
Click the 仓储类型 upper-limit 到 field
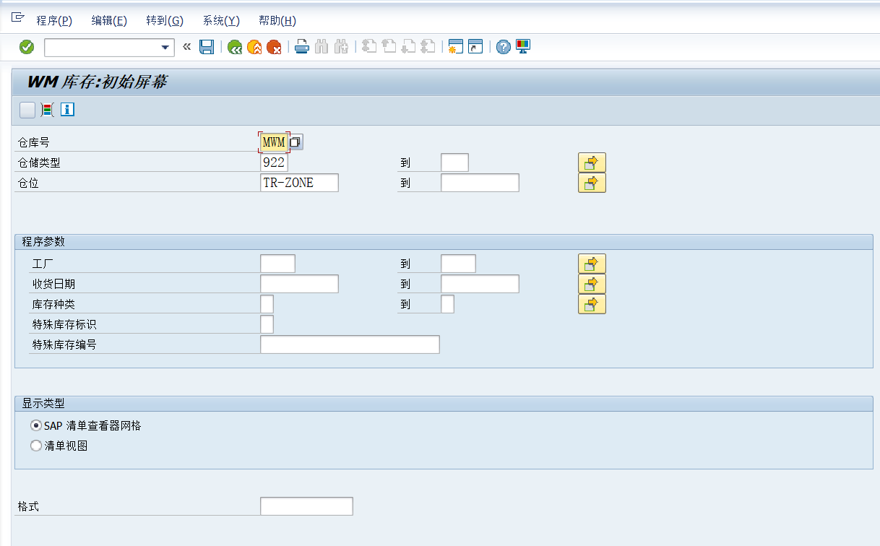coord(454,162)
